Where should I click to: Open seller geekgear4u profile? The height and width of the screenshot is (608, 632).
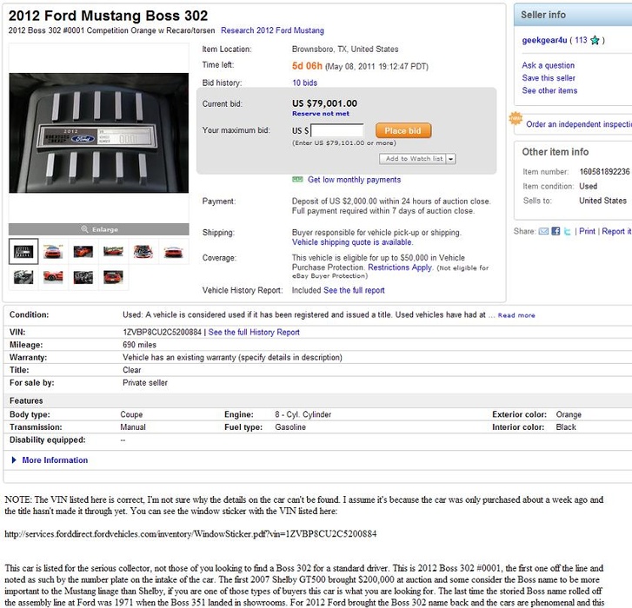[545, 40]
